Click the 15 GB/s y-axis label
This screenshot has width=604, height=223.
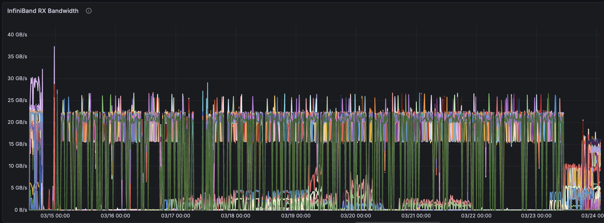pos(18,144)
